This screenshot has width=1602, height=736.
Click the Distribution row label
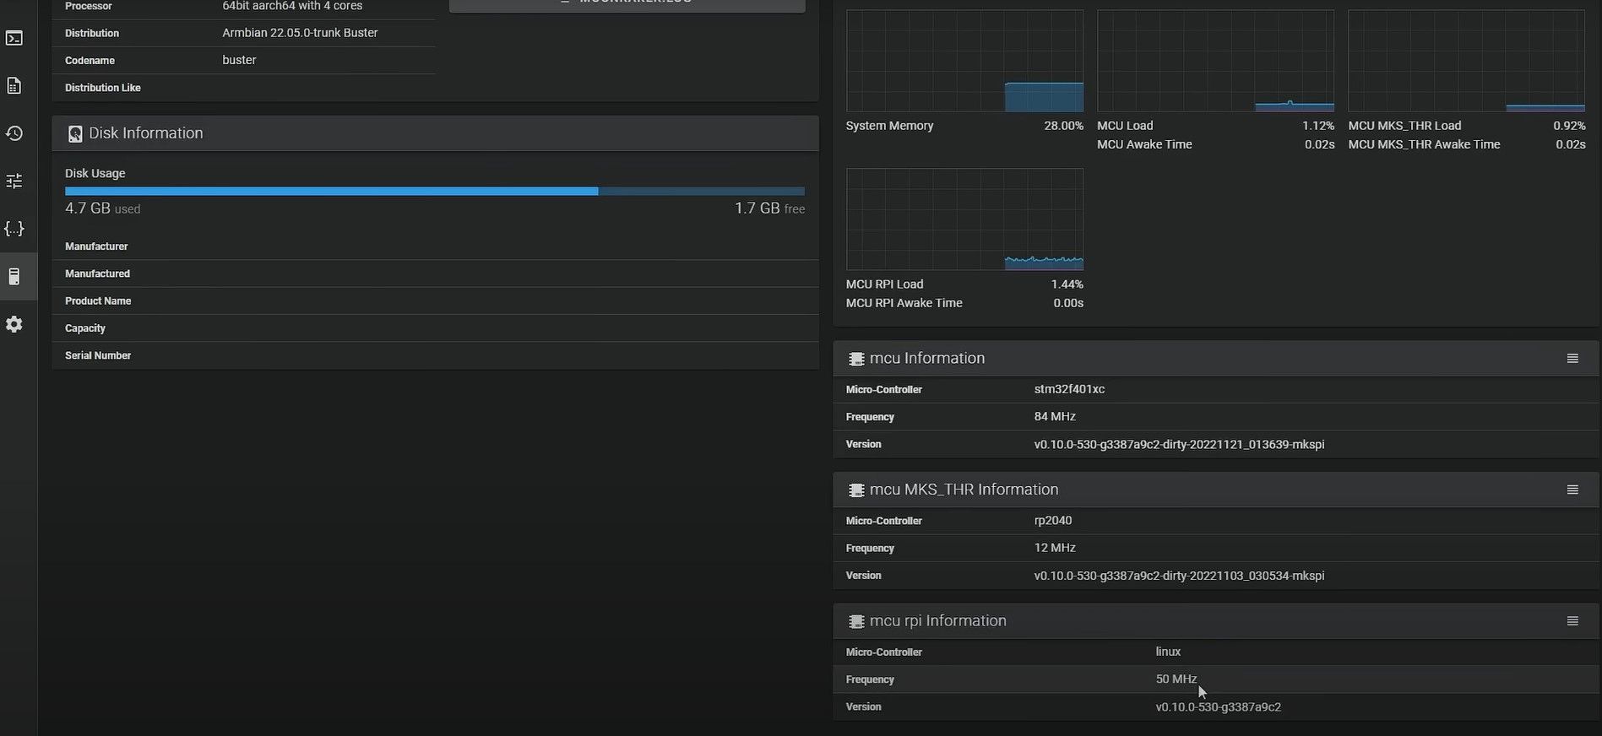click(x=92, y=33)
